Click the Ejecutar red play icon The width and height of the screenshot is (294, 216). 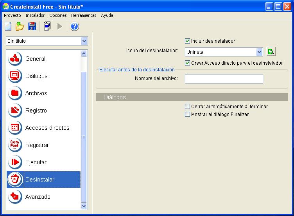click(15, 162)
